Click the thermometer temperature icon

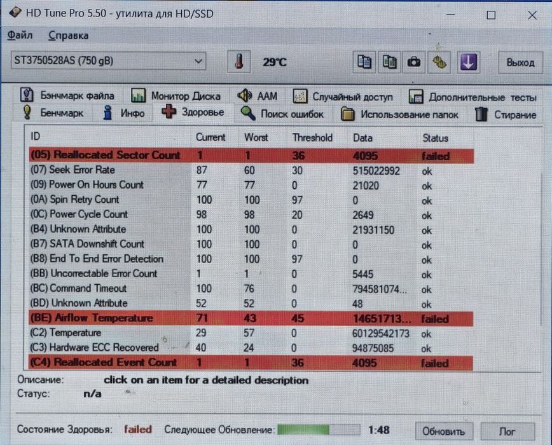(239, 62)
